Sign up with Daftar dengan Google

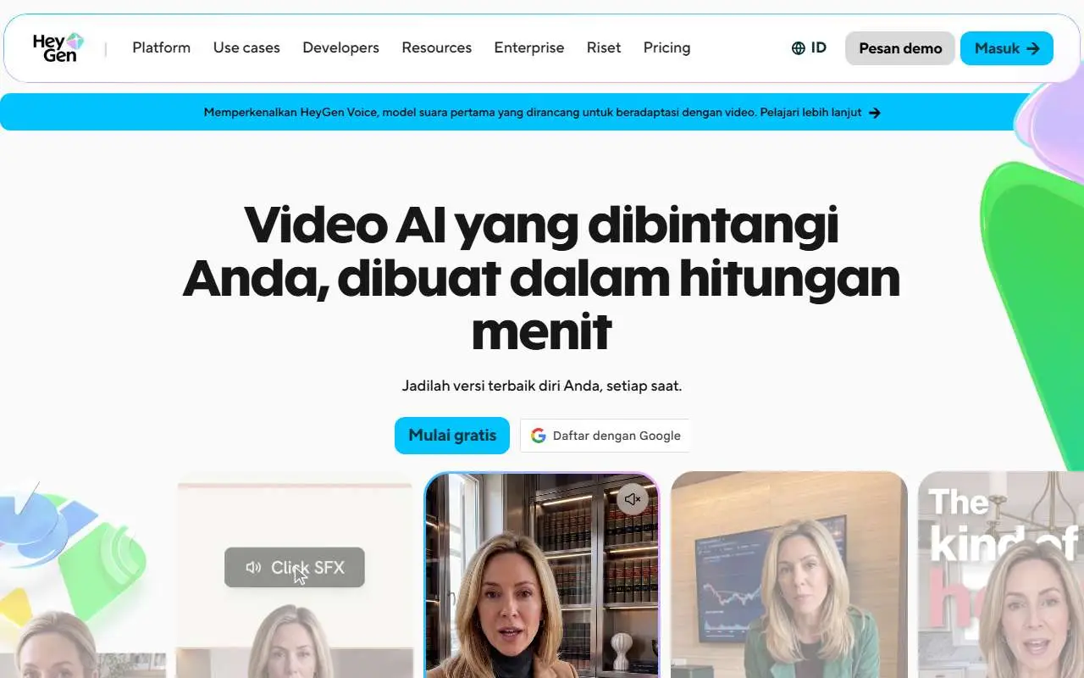[605, 436]
